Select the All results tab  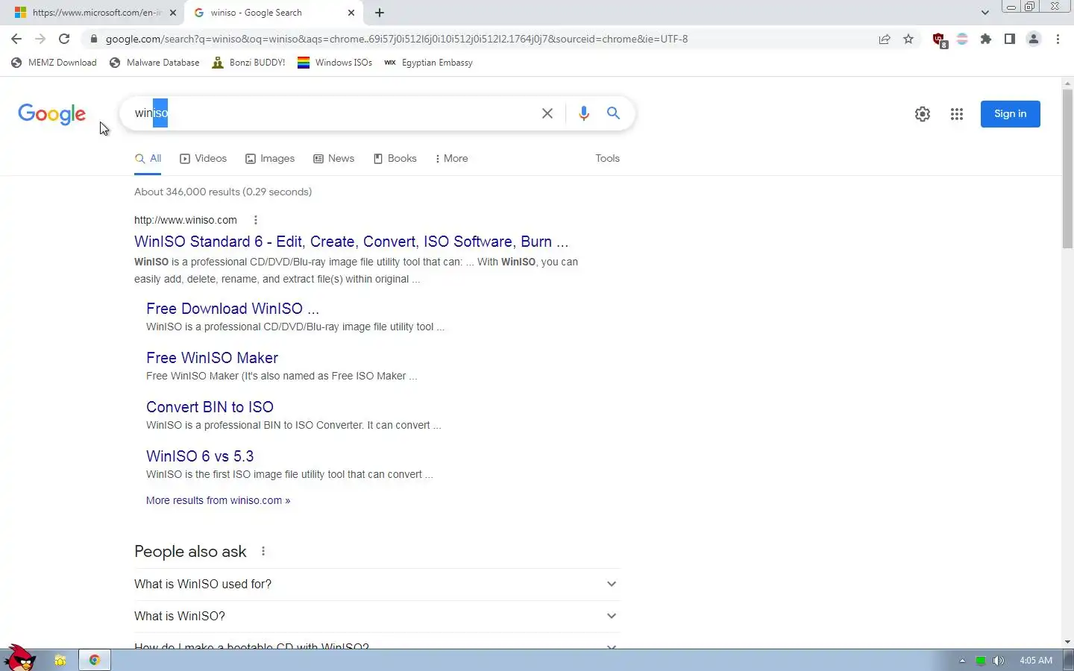[148, 158]
